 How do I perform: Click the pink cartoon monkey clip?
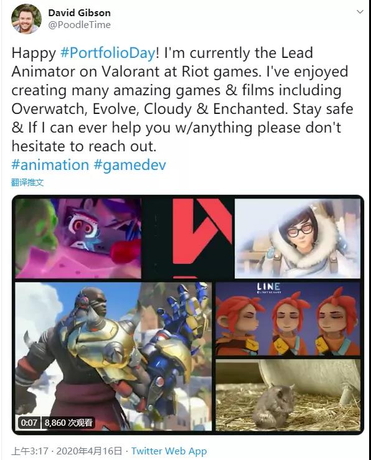[78, 238]
